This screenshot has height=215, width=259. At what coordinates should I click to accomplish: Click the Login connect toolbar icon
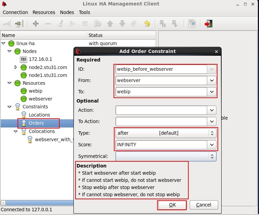coord(7,24)
